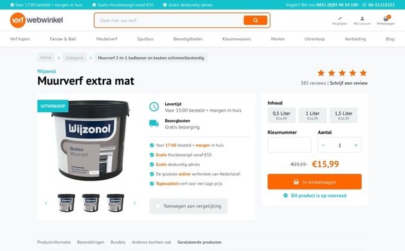The width and height of the screenshot is (405, 251).
Task: Click the orange search magnifier button
Action: [x=255, y=21]
